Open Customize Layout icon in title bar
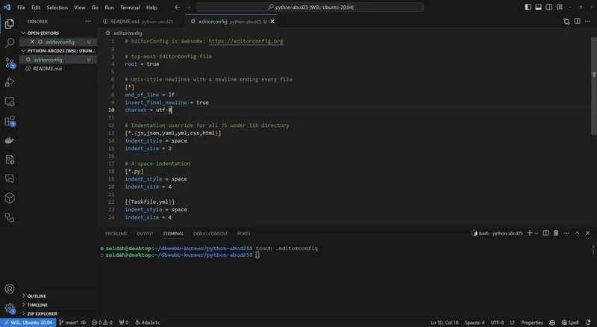Viewport: 597px width, 327px height. click(x=560, y=7)
